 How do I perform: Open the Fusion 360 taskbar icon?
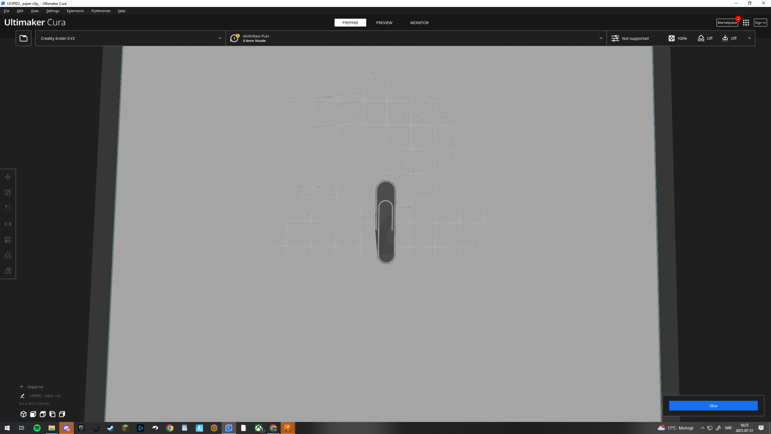pos(288,428)
